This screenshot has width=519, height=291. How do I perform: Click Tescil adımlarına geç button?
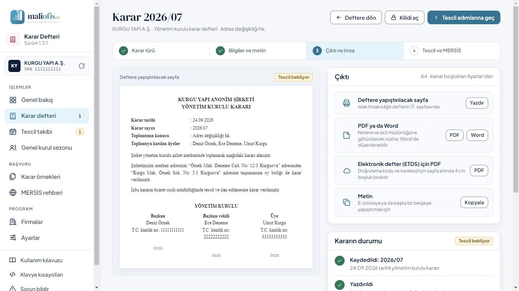(464, 17)
